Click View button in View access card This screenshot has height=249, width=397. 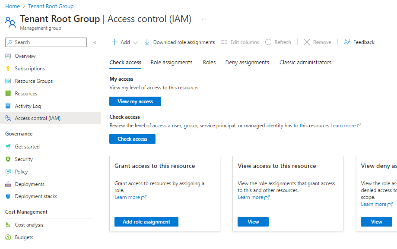click(x=253, y=222)
